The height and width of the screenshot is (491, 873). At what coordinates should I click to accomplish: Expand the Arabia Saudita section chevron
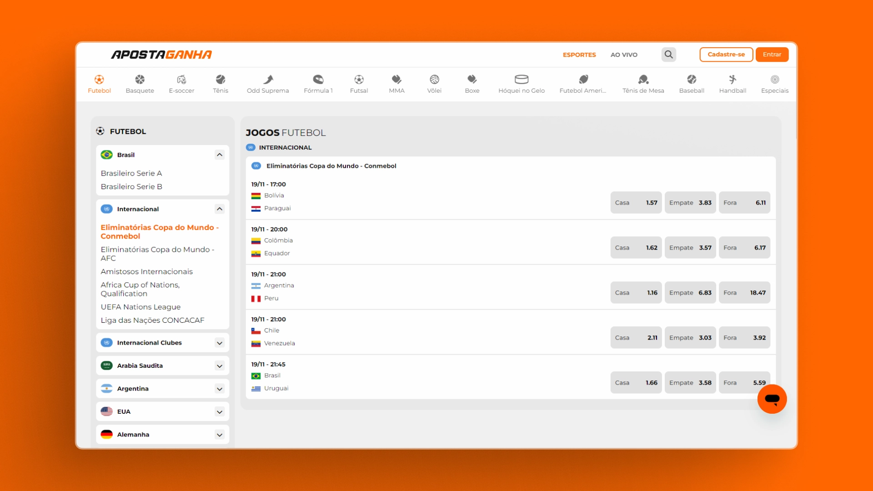(x=220, y=366)
